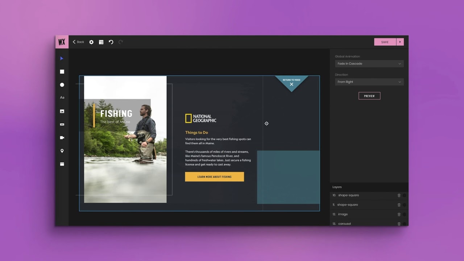This screenshot has width=464, height=261.
Task: Select layer 10 shape-square
Action: tap(369, 195)
